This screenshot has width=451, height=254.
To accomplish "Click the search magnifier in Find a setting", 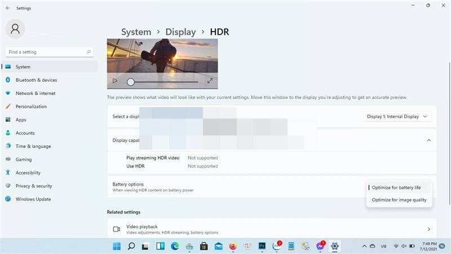I will click(x=89, y=52).
